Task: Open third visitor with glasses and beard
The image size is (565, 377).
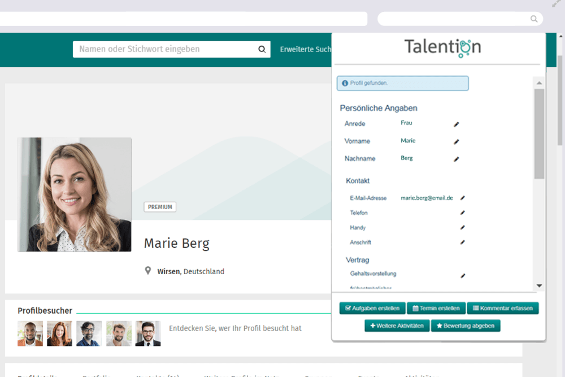Action: 89,333
